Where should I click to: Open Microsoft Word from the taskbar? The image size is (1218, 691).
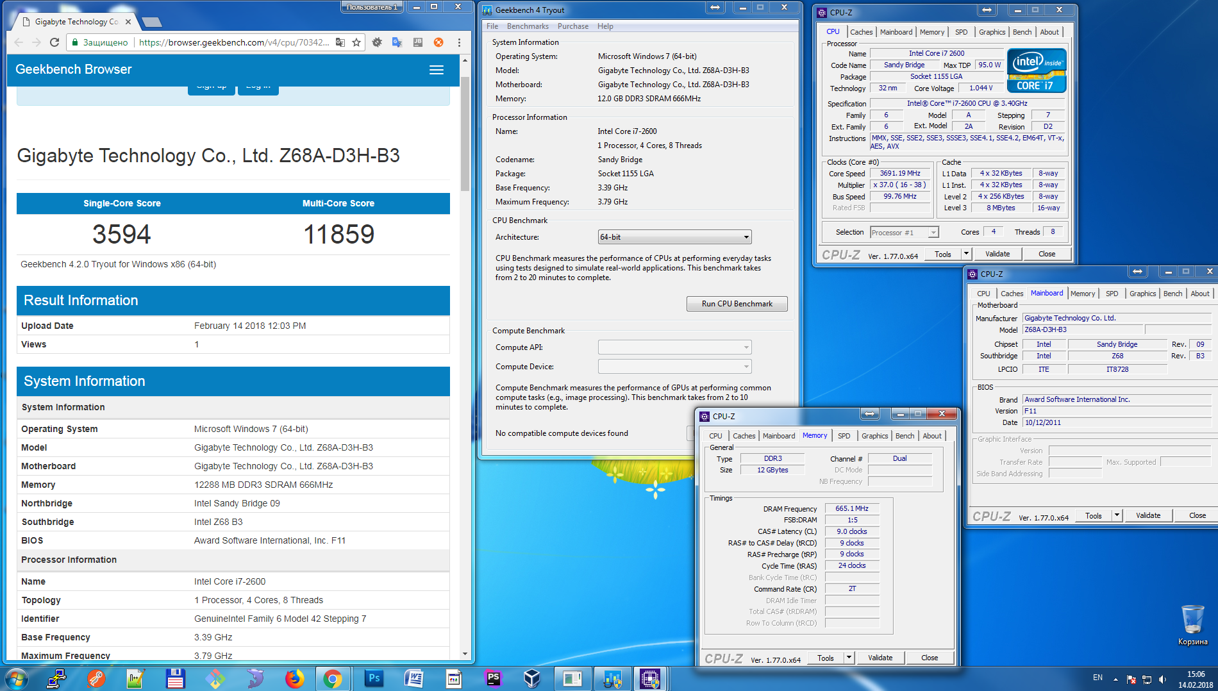pyautogui.click(x=413, y=679)
